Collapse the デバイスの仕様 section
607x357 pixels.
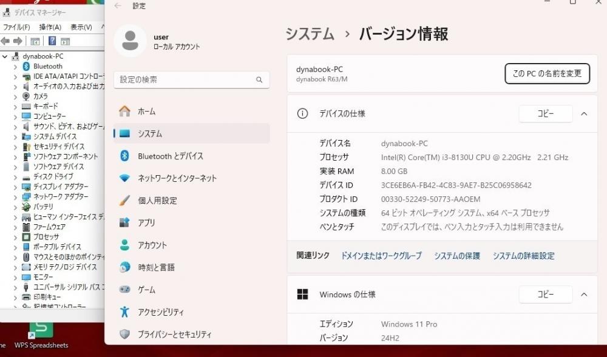pos(584,113)
